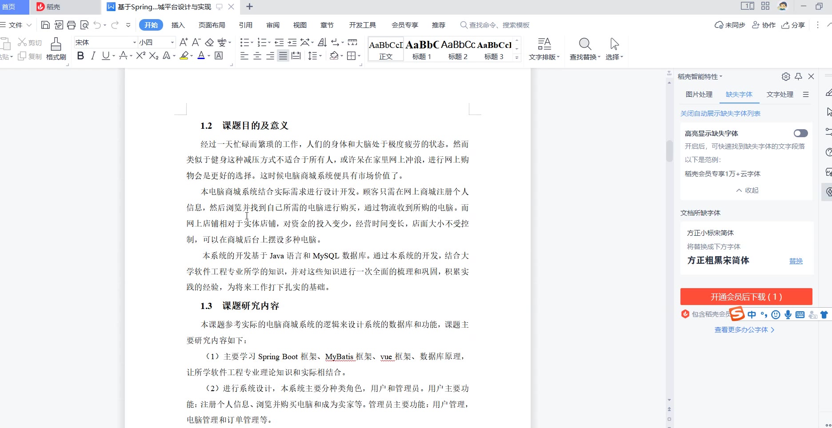Screen dimensions: 832x428
Task: Expand 稻壳智能特性 panel title dropdown
Action: click(x=721, y=76)
